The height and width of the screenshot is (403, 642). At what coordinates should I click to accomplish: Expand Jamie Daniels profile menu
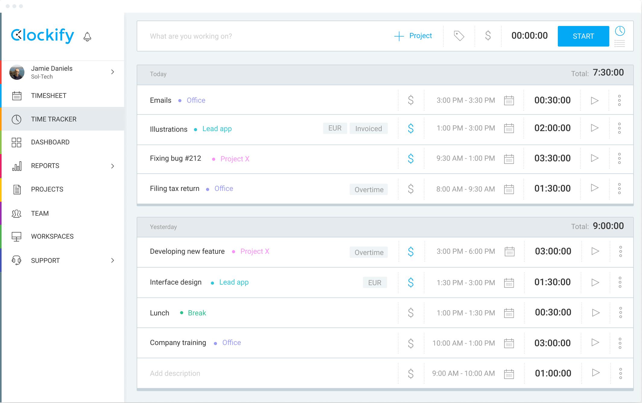point(113,72)
